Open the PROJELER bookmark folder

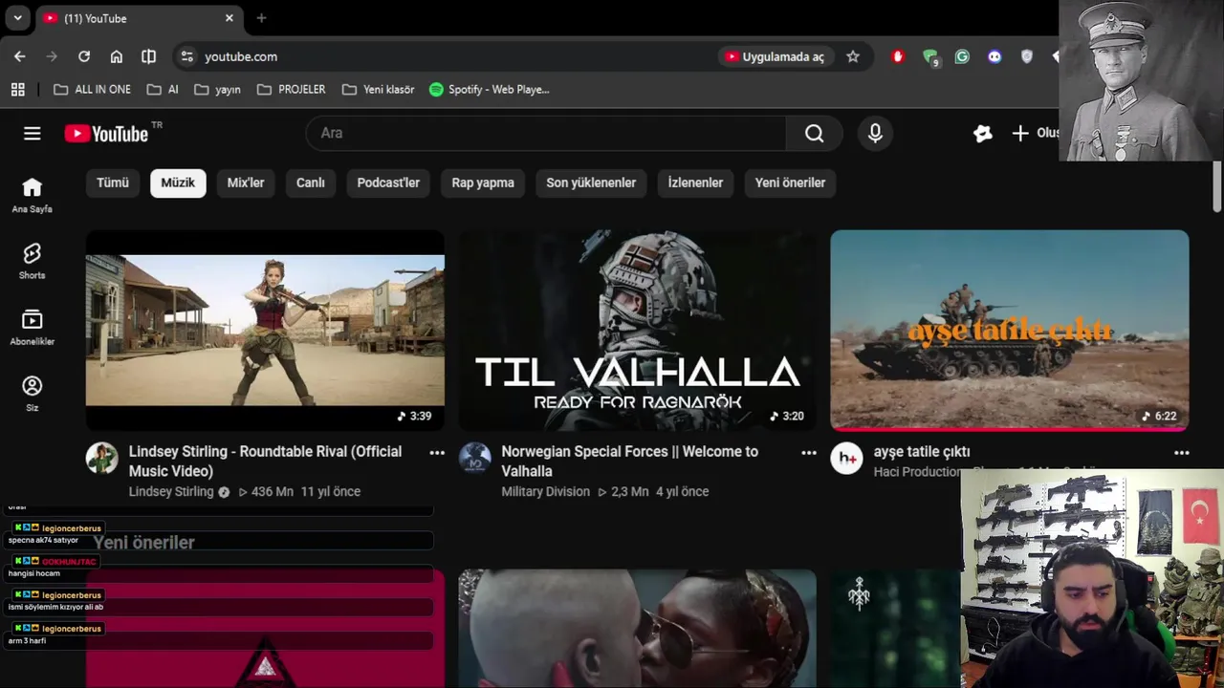coord(292,89)
